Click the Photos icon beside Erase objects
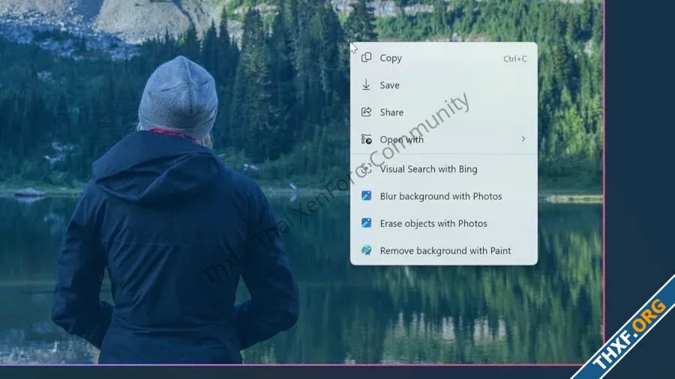 366,223
